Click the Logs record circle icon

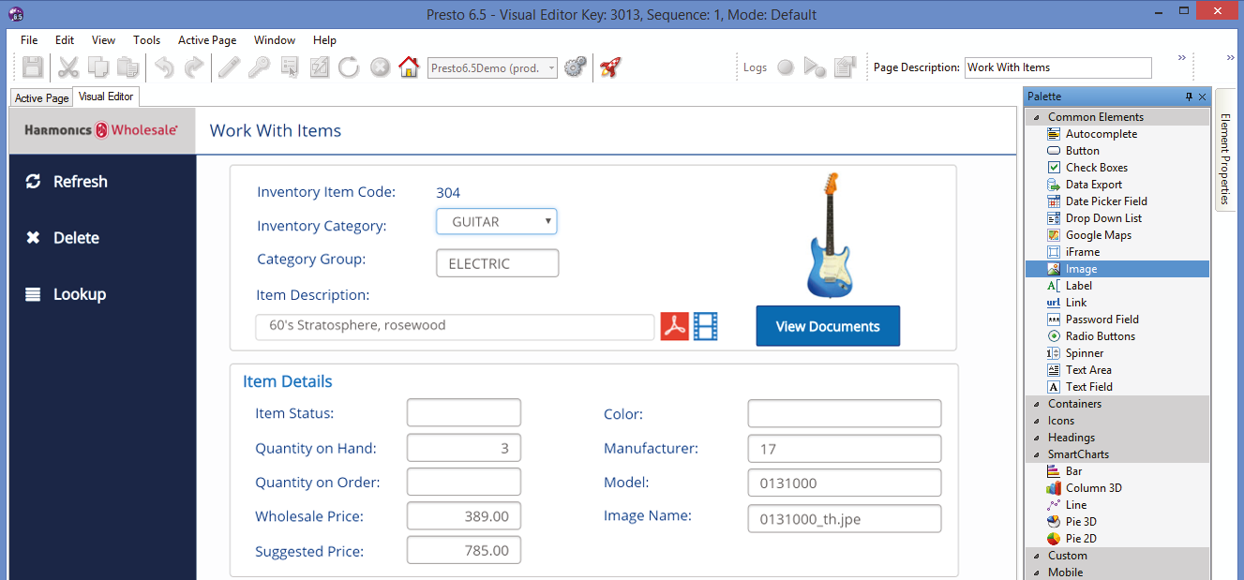tap(786, 67)
